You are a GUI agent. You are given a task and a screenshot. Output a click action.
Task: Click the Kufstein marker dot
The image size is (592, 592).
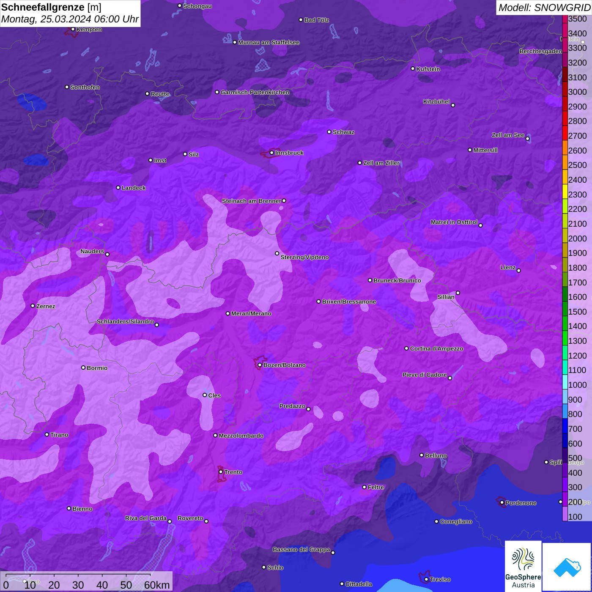click(413, 69)
